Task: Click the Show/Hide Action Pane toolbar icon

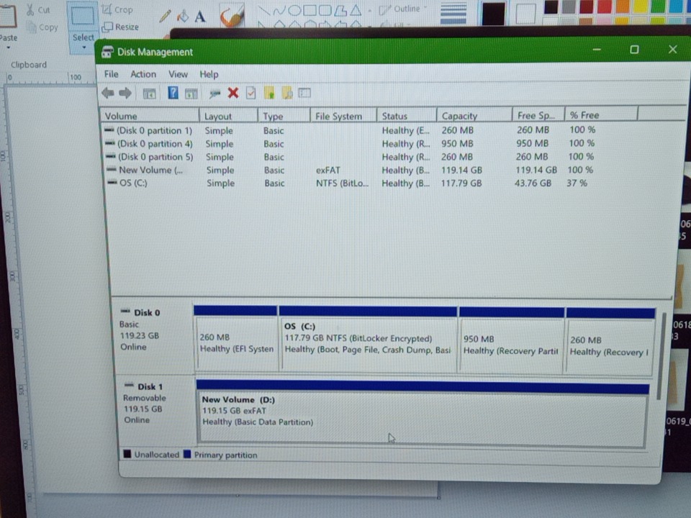Action: click(x=191, y=94)
